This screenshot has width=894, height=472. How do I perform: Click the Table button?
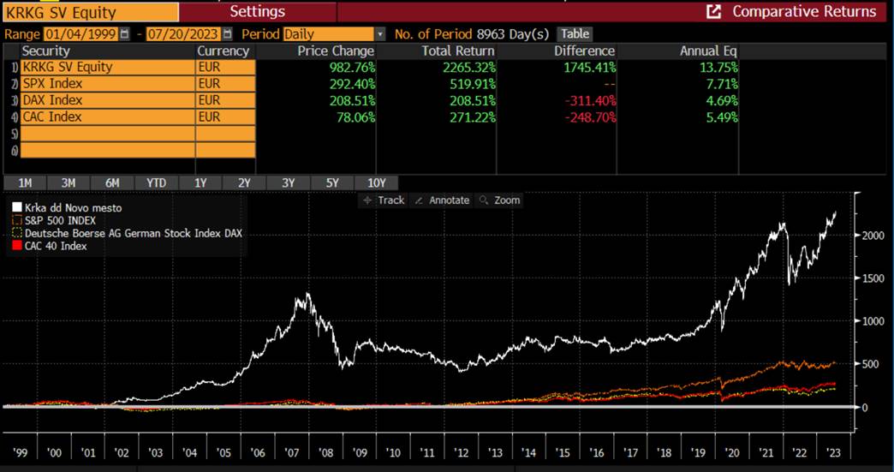point(575,33)
